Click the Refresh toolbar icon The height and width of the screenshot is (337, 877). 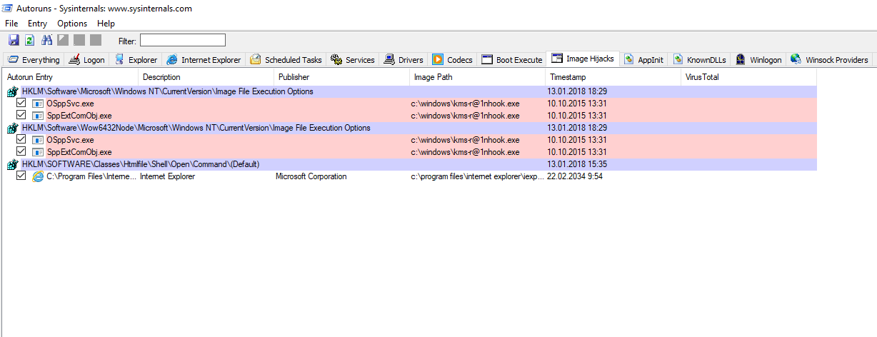coord(30,40)
